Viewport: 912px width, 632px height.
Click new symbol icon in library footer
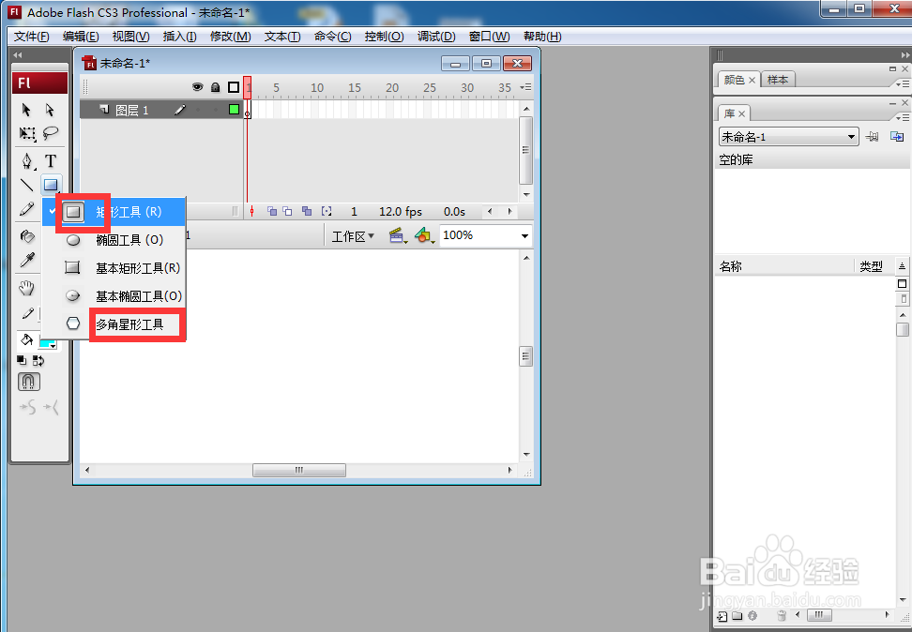point(722,616)
